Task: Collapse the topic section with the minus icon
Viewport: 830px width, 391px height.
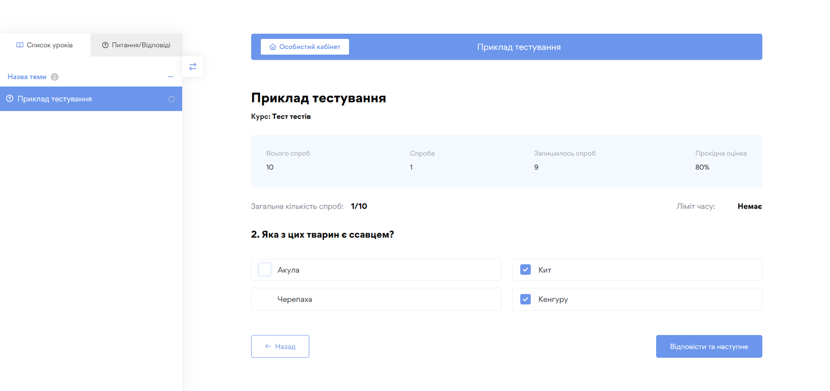Action: coord(171,77)
